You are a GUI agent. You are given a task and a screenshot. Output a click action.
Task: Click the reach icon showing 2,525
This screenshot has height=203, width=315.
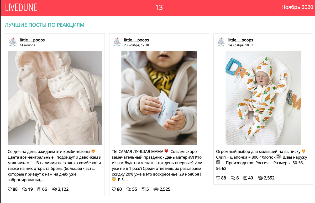pyautogui.click(x=156, y=189)
